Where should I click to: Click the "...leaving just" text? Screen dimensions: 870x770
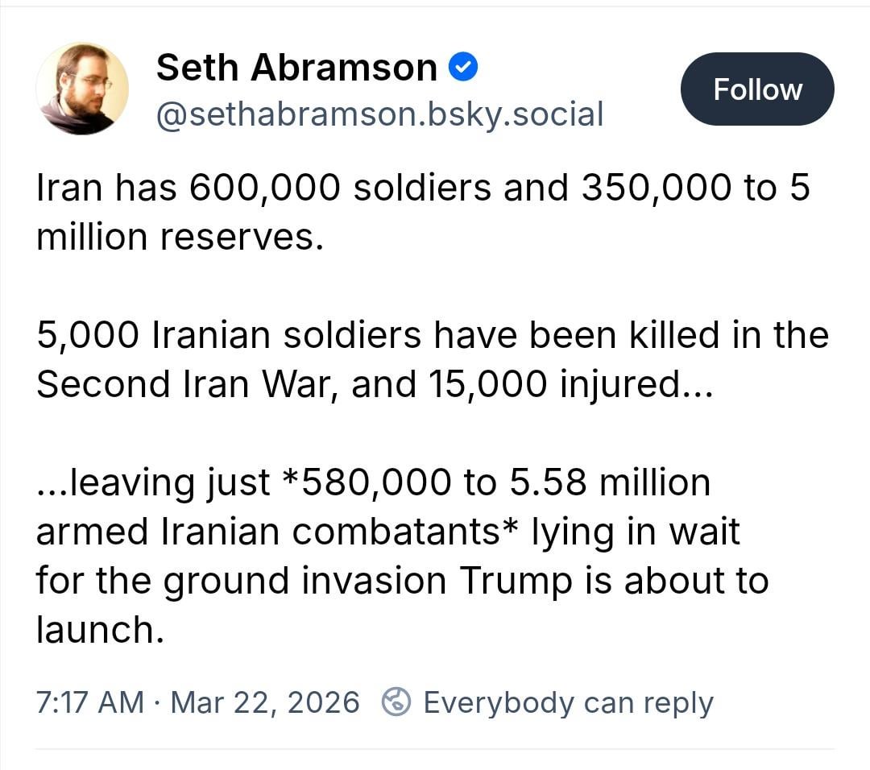point(153,482)
